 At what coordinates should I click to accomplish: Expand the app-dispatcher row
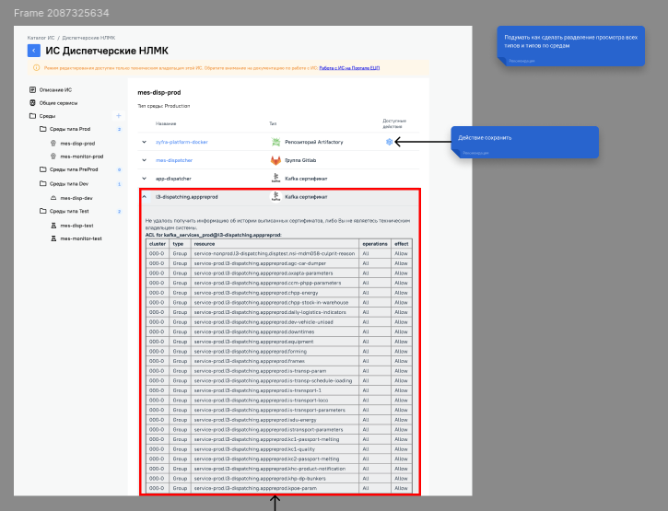click(x=144, y=178)
